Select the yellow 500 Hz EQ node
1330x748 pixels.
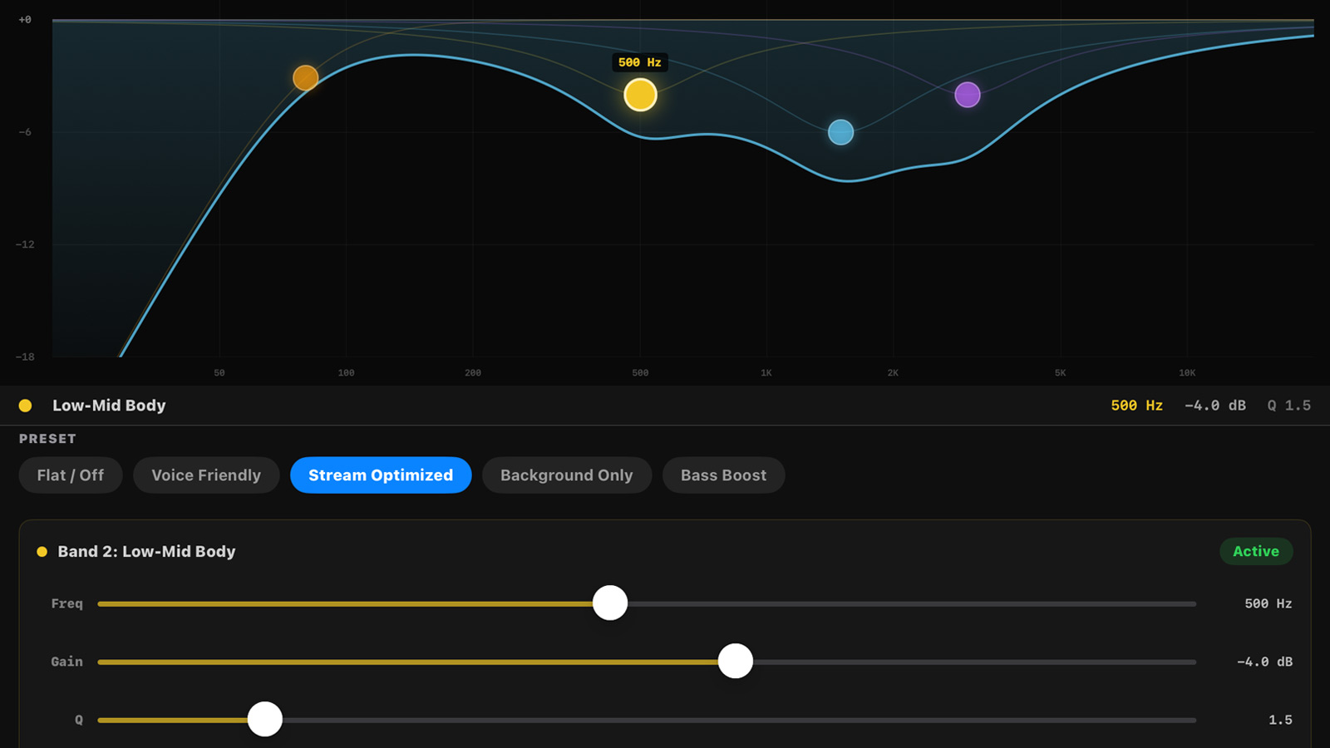(639, 95)
